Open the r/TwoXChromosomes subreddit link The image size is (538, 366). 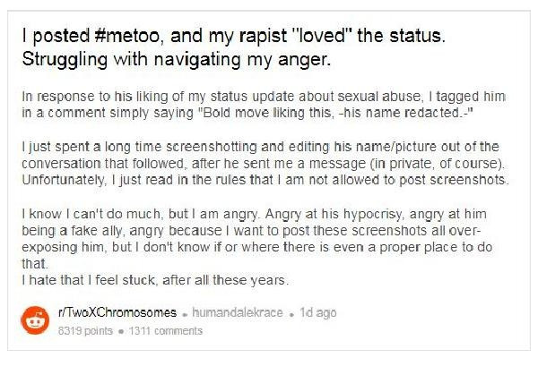(117, 312)
